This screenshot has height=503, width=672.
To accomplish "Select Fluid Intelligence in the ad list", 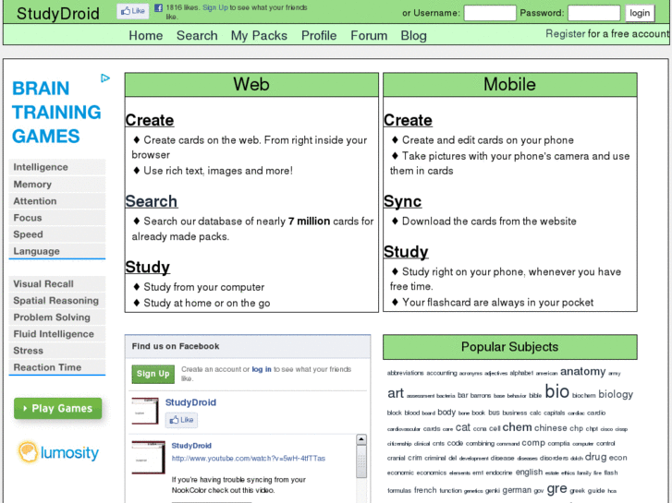I will (57, 334).
